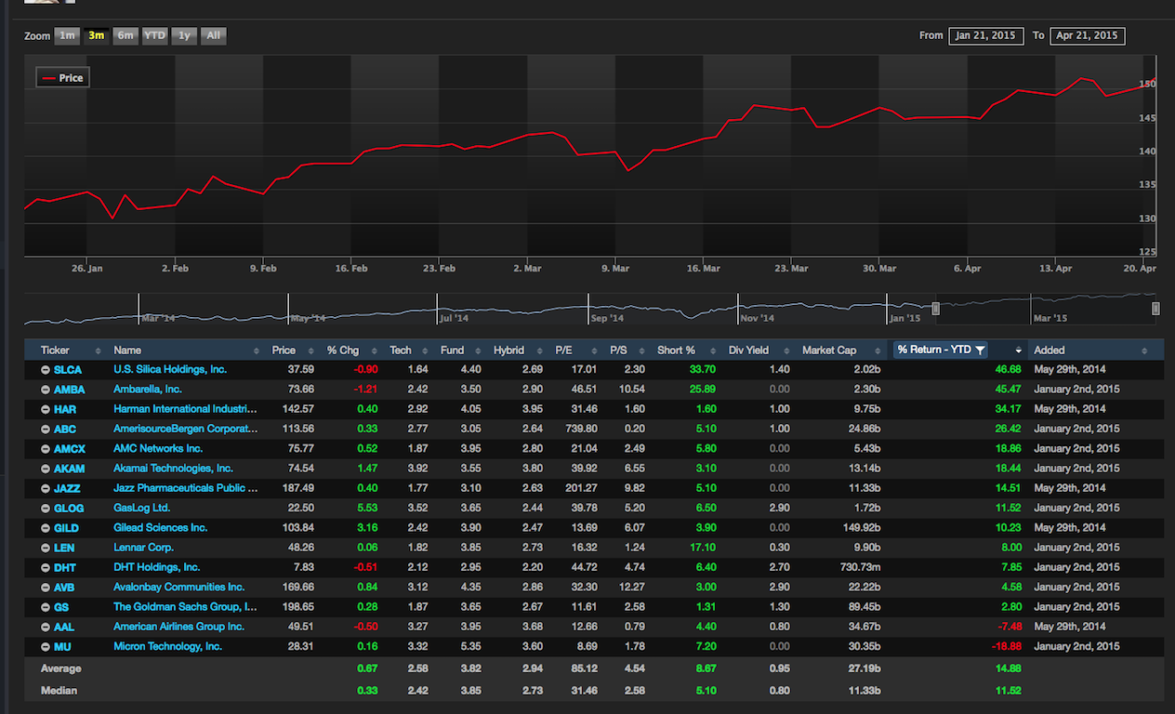Remove LEN using its minus icon
1175x714 pixels.
click(x=46, y=548)
